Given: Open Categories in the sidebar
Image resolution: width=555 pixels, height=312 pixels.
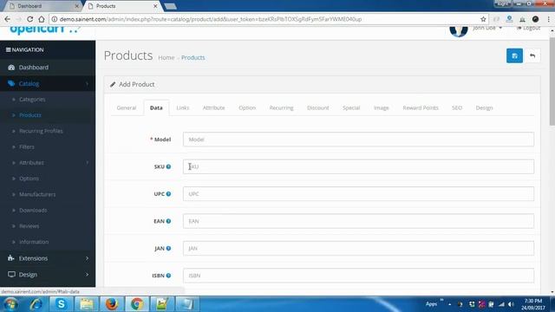Looking at the screenshot, I should [32, 100].
